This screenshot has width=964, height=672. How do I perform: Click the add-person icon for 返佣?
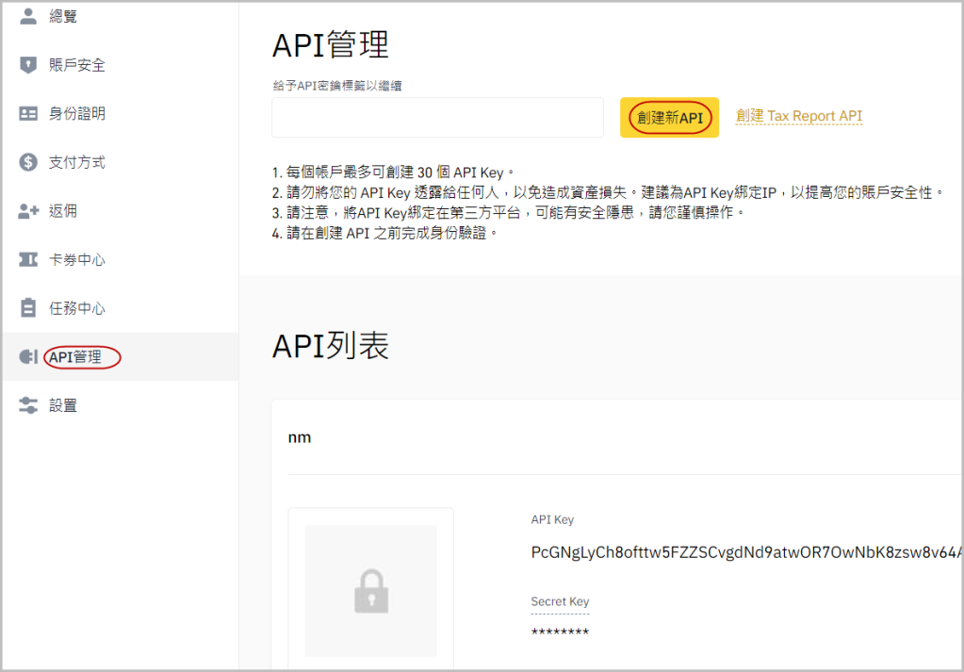coord(28,211)
